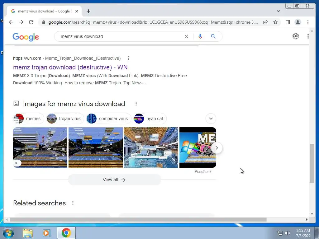Filter images by trojan virus chip
The height and width of the screenshot is (239, 319).
[65, 119]
